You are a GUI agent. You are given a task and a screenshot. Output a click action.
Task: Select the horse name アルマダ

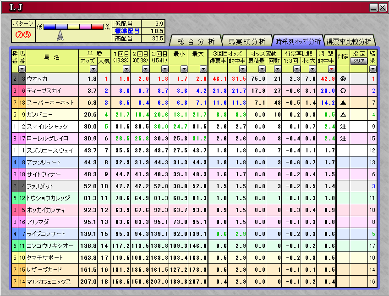coord(38,222)
